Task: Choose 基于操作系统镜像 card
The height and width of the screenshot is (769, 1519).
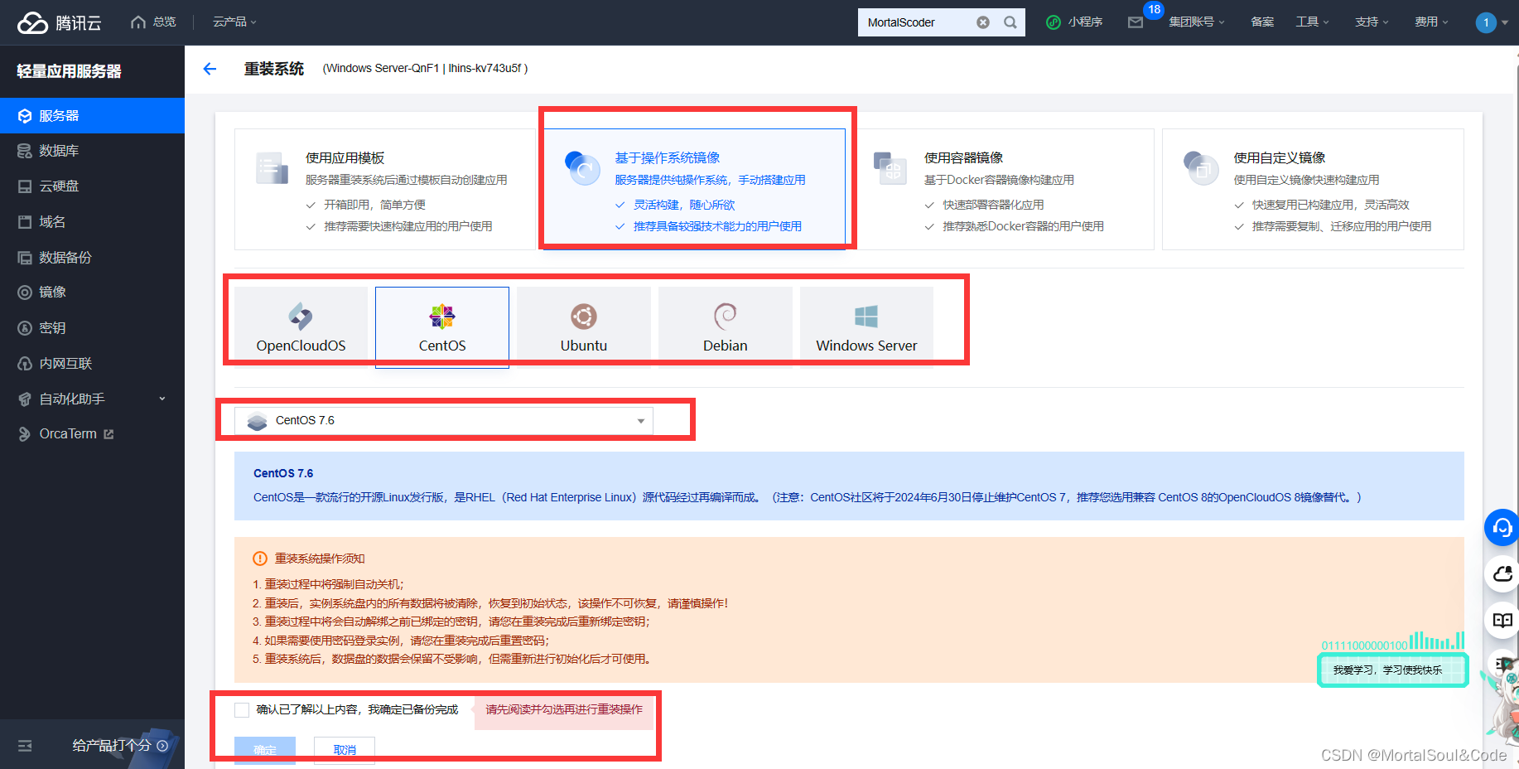Action: (694, 189)
